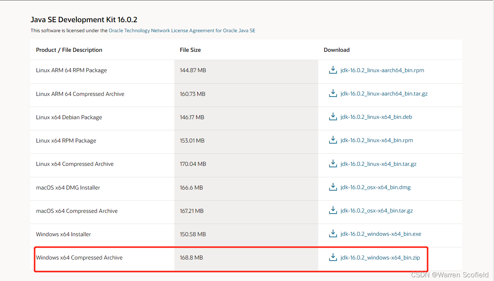The height and width of the screenshot is (281, 494).
Task: Click the Product / File Description column header
Action: [x=69, y=50]
